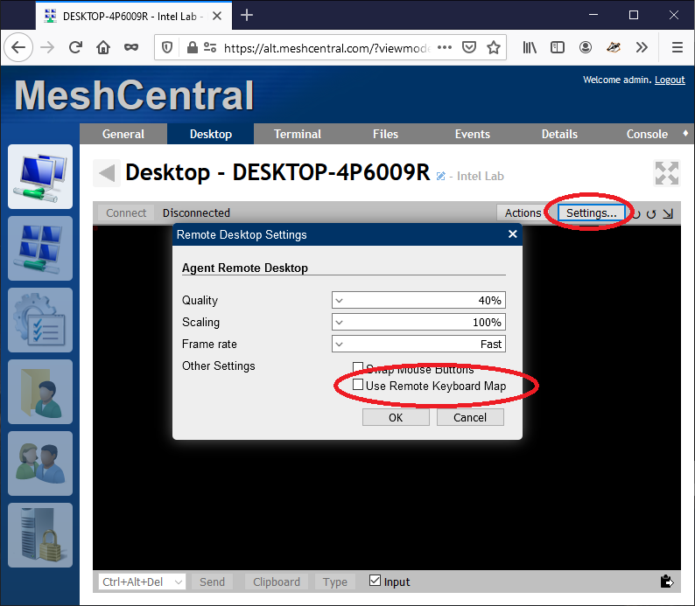The width and height of the screenshot is (695, 606).
Task: Switch to the Terminal tab
Action: click(298, 134)
